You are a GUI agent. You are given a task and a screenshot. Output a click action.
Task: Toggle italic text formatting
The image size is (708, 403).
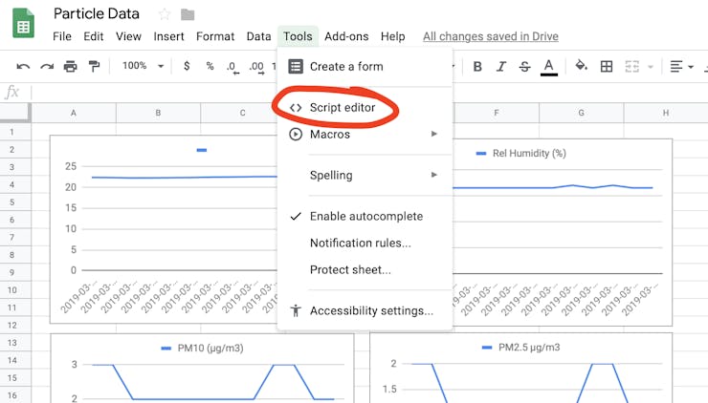coord(500,66)
